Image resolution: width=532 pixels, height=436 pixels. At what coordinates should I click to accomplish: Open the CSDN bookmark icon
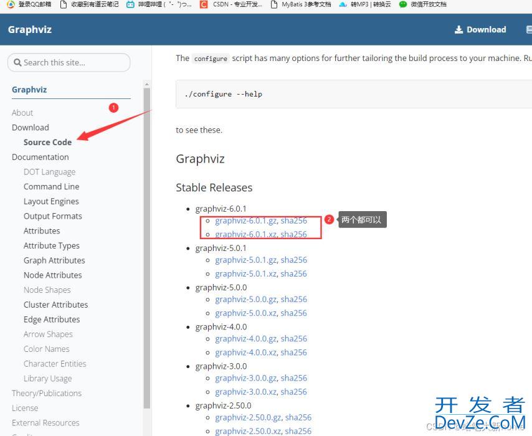point(204,4)
